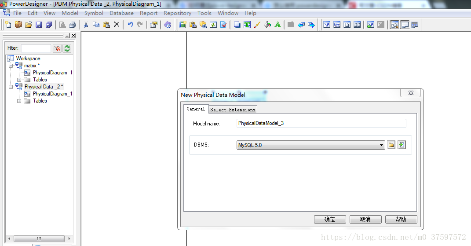Close the New Physical Data Model dialog
Image resolution: width=471 pixels, height=246 pixels.
[411, 93]
